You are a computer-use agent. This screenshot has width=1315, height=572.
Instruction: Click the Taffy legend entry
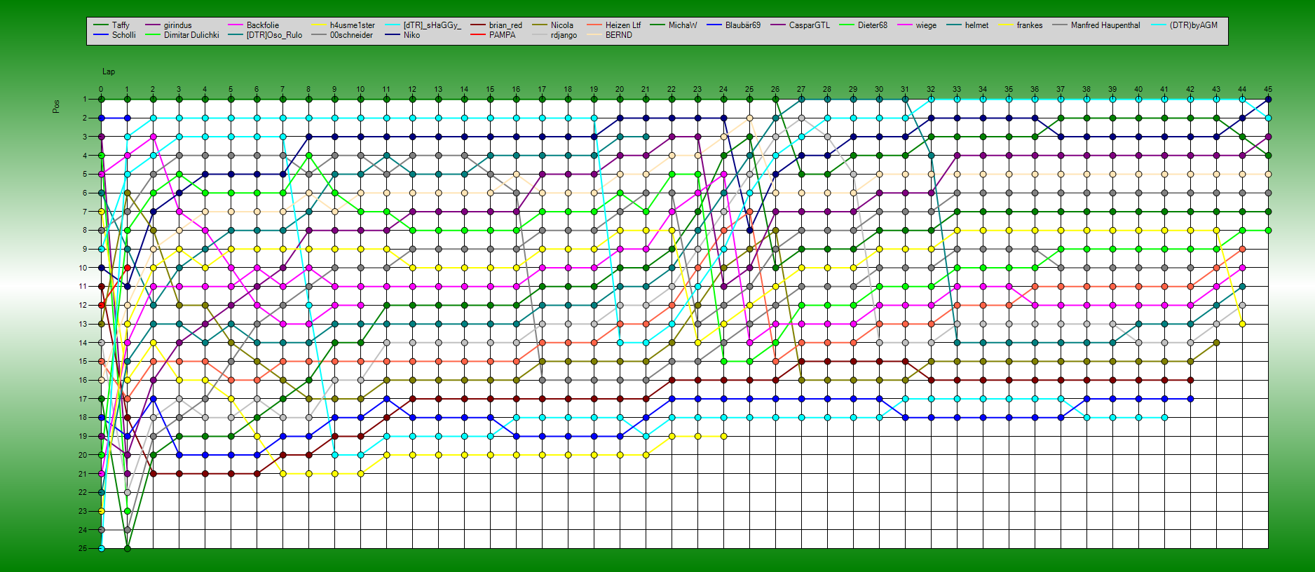coord(121,25)
